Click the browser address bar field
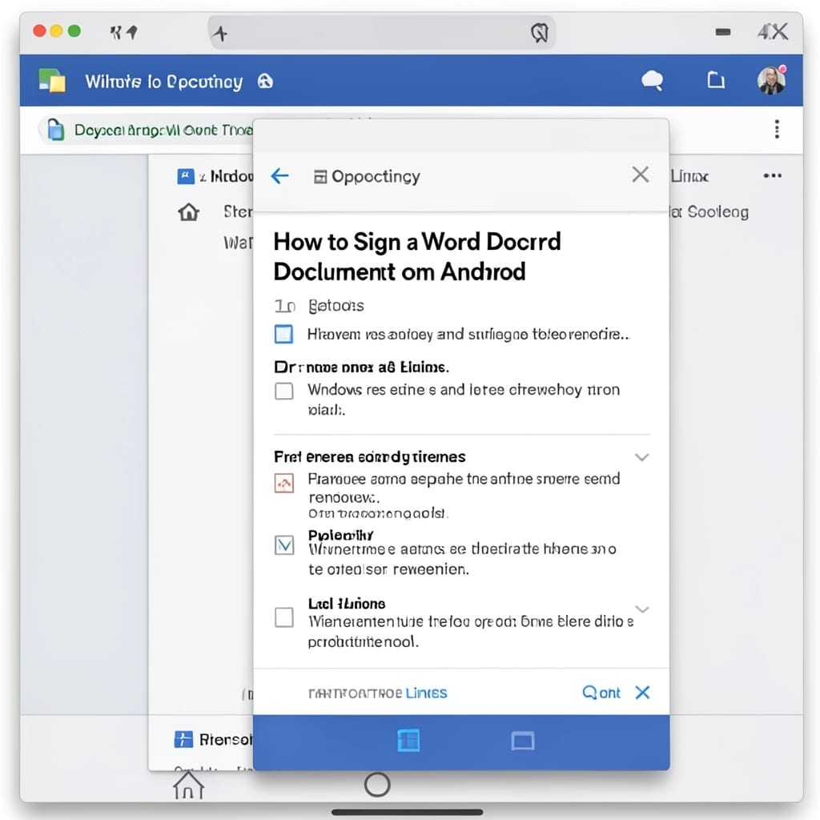820x820 pixels. (x=382, y=33)
